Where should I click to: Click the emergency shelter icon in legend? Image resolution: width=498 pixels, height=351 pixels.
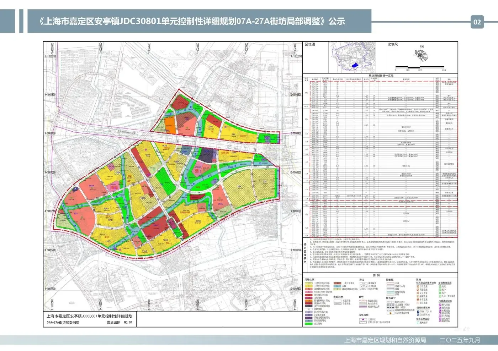point(418,323)
